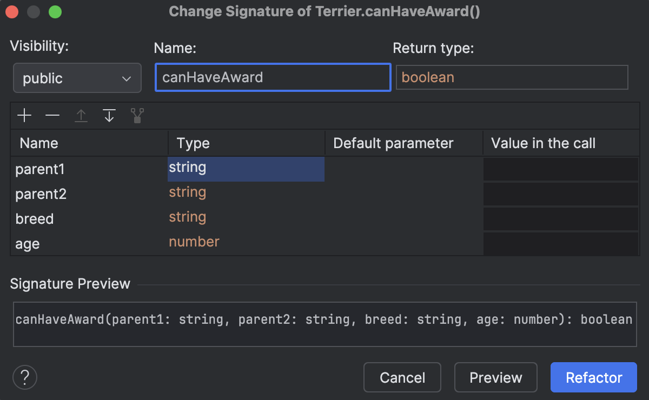
Task: Click the Add parameter plus icon
Action: 24,115
